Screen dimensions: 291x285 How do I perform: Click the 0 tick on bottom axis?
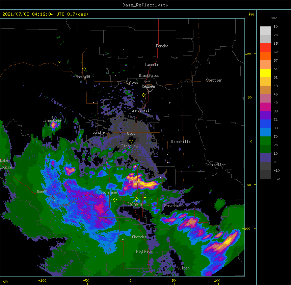pyautogui.click(x=130, y=280)
